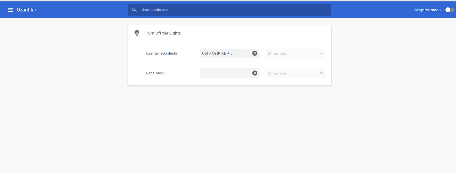This screenshot has width=456, height=173.
Task: Clear the Ctrl + ÜstKrktr + L shortcut
Action: coord(255,53)
